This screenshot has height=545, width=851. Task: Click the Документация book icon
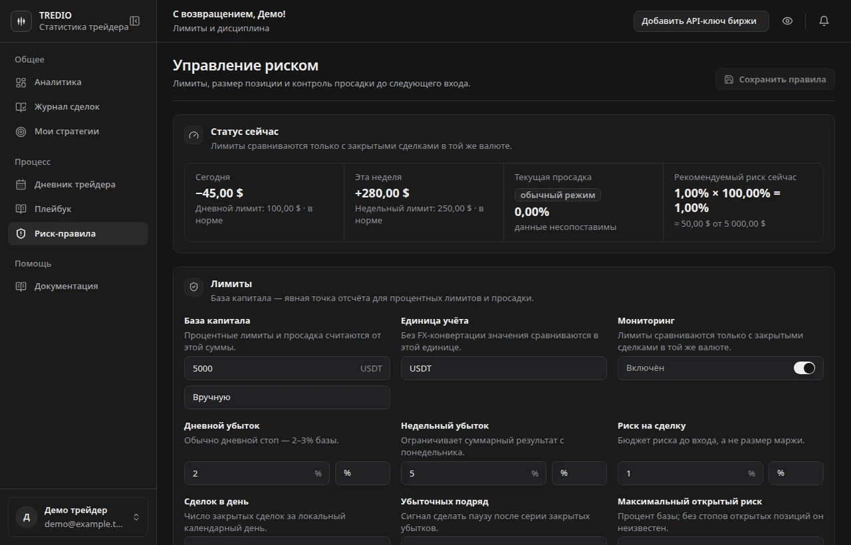click(21, 286)
